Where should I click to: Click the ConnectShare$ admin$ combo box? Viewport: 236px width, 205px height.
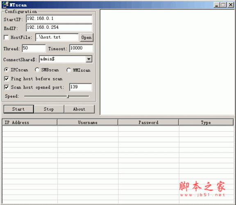coord(66,59)
